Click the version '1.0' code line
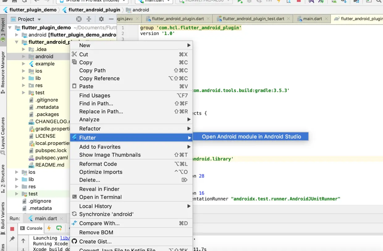 pyautogui.click(x=158, y=33)
